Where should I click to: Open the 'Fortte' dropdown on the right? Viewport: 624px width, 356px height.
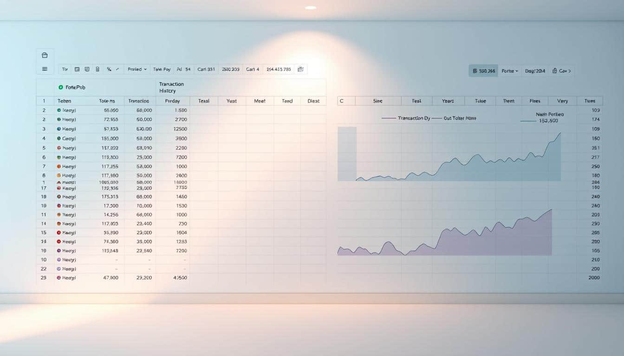510,71
